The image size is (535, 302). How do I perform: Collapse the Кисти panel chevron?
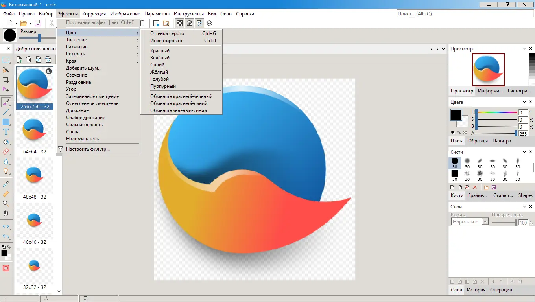pos(525,152)
